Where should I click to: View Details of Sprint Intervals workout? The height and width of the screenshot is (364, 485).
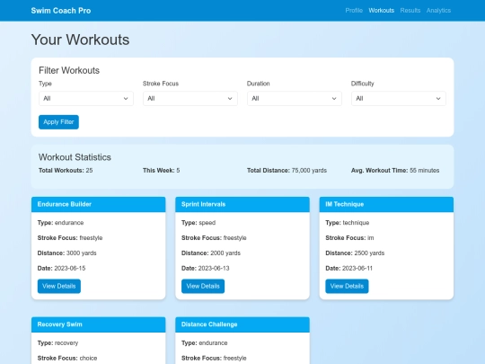pos(203,286)
